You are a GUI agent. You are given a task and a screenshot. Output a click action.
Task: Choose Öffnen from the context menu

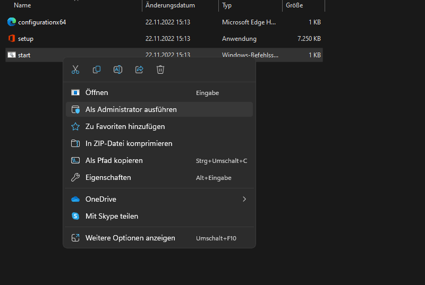97,92
